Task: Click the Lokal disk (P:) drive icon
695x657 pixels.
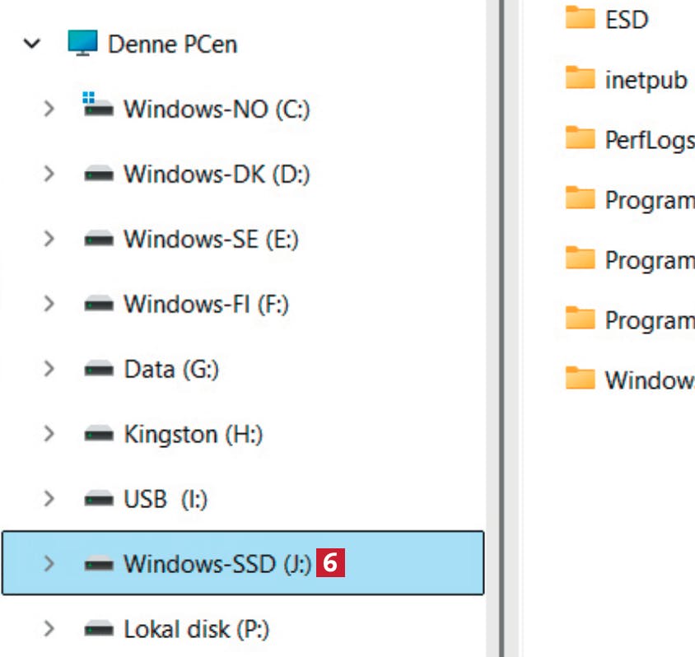Action: [x=99, y=629]
